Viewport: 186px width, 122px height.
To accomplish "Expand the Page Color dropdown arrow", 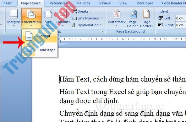I will 137,26.
